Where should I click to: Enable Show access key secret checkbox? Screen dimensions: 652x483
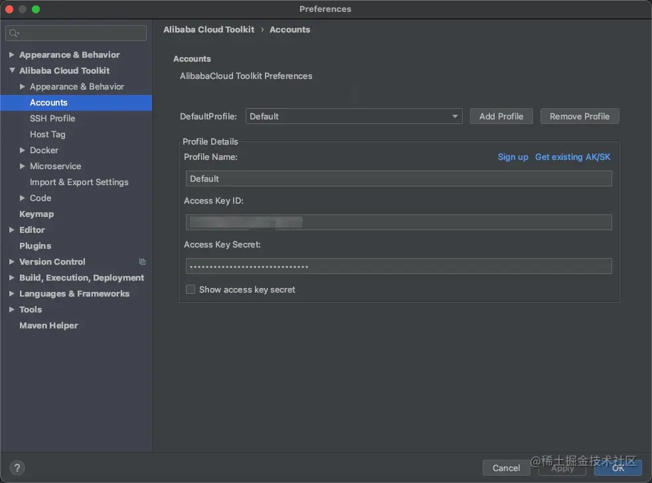pos(191,289)
